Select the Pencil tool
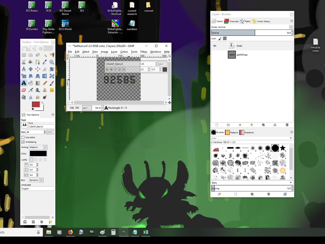 tap(45, 83)
